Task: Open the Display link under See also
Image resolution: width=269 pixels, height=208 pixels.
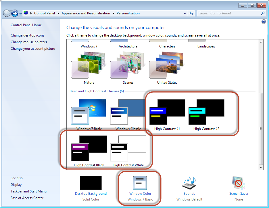Action: 16,185
